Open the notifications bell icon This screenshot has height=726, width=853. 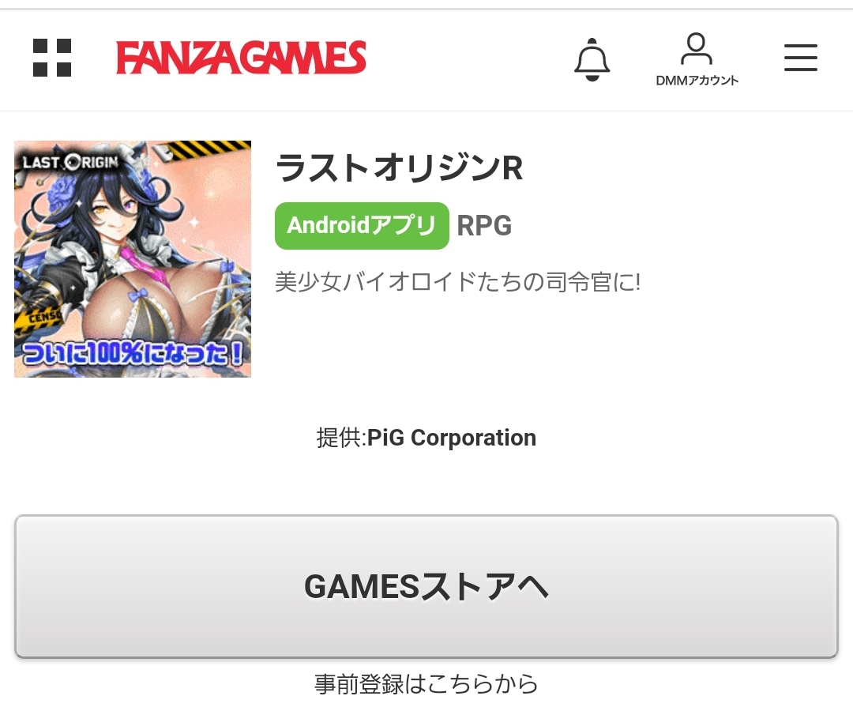pyautogui.click(x=592, y=59)
